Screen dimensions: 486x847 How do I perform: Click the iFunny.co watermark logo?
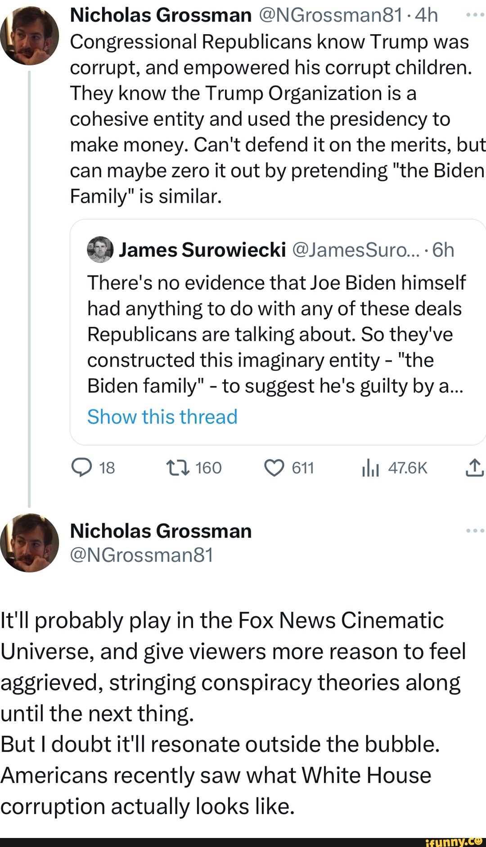pos(454,841)
